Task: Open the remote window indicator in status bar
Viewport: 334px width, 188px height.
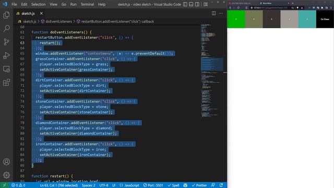Action: tap(5, 185)
